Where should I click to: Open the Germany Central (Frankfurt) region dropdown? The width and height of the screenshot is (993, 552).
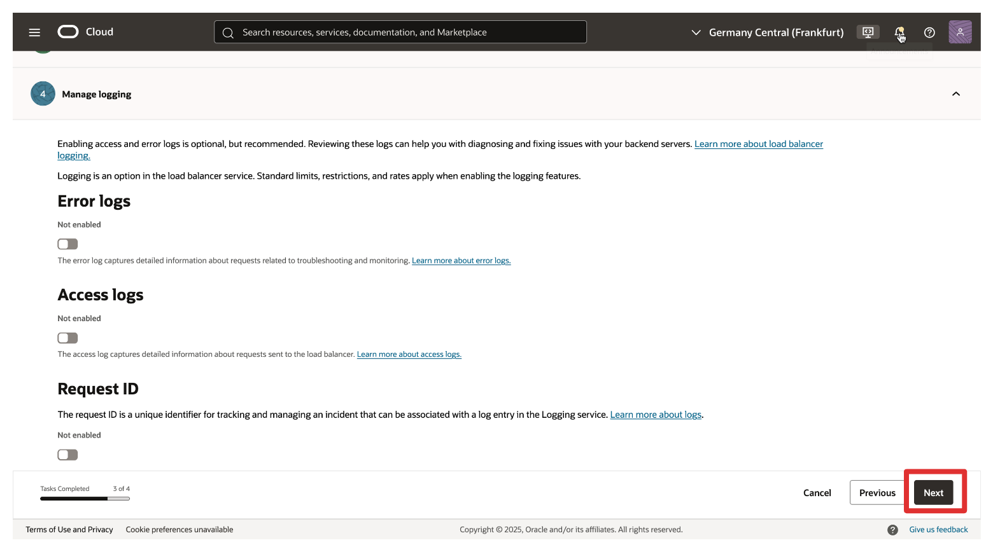pyautogui.click(x=767, y=32)
